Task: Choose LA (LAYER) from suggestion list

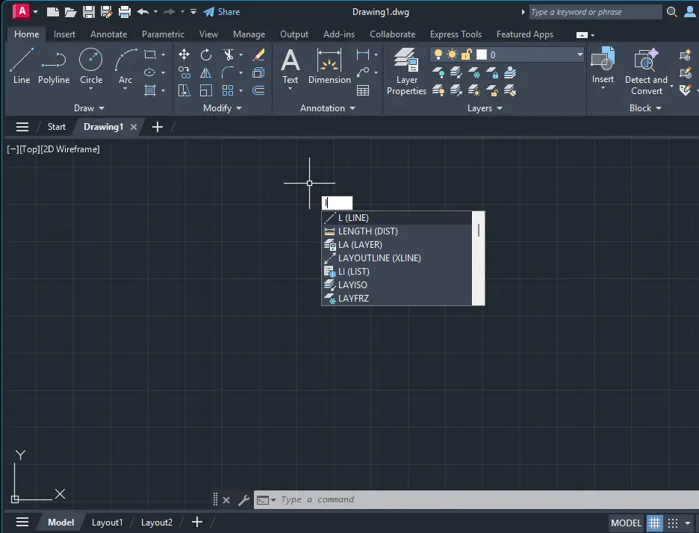Action: (397, 245)
